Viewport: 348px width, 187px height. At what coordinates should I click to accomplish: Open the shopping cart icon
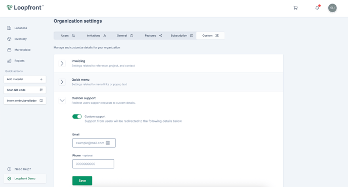point(295,8)
